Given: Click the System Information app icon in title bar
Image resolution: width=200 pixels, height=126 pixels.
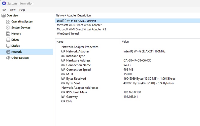Looking at the screenshot, I should (x=4, y=4).
